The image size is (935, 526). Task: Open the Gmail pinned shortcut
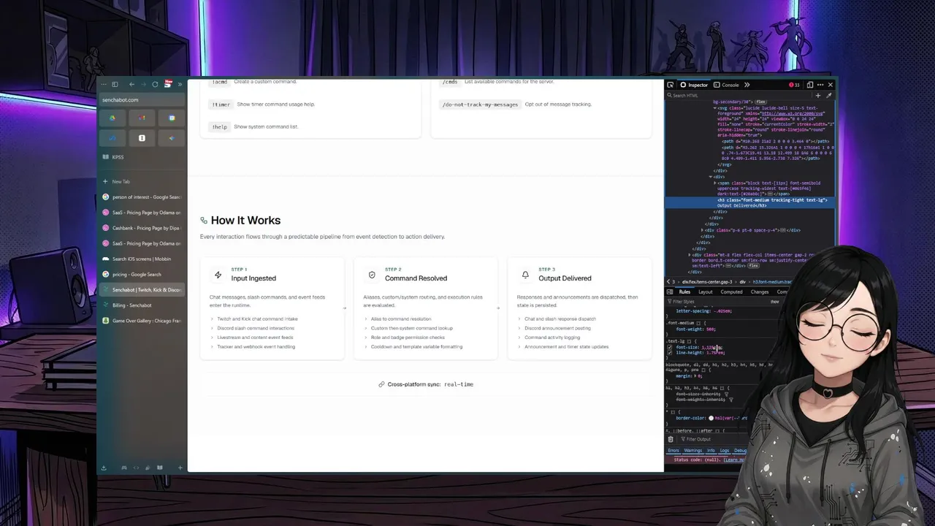coord(142,118)
